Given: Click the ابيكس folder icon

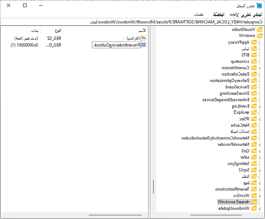Looking at the screenshot, I should (x=254, y=49).
